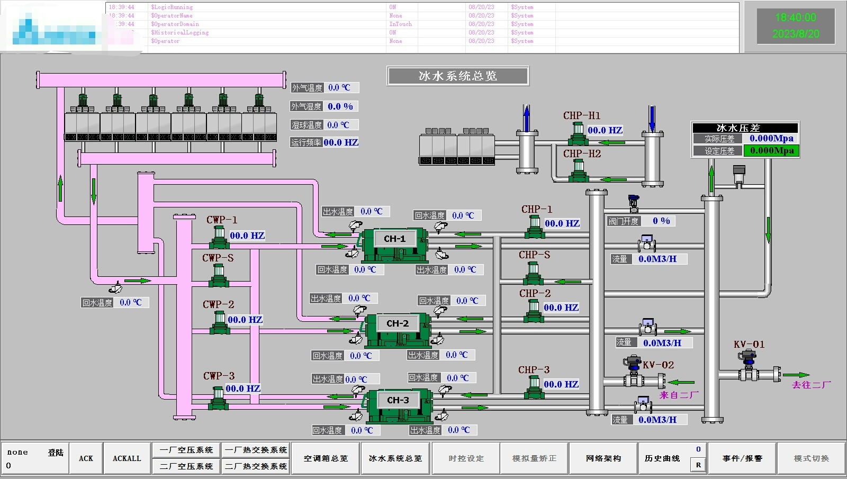Click the CHP-H1 pump icon

pos(578,134)
